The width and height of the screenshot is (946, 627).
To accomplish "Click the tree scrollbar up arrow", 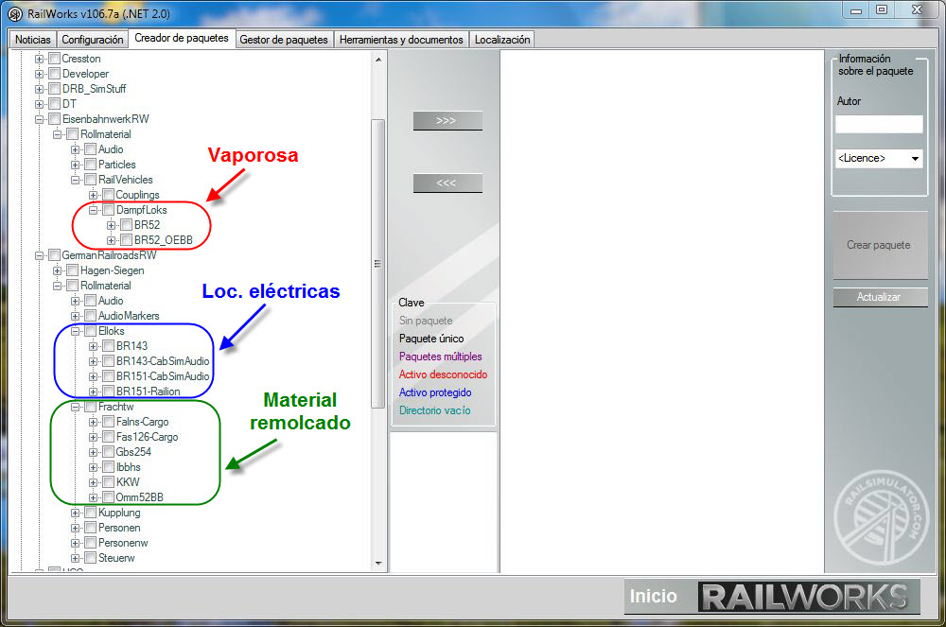I will [378, 59].
